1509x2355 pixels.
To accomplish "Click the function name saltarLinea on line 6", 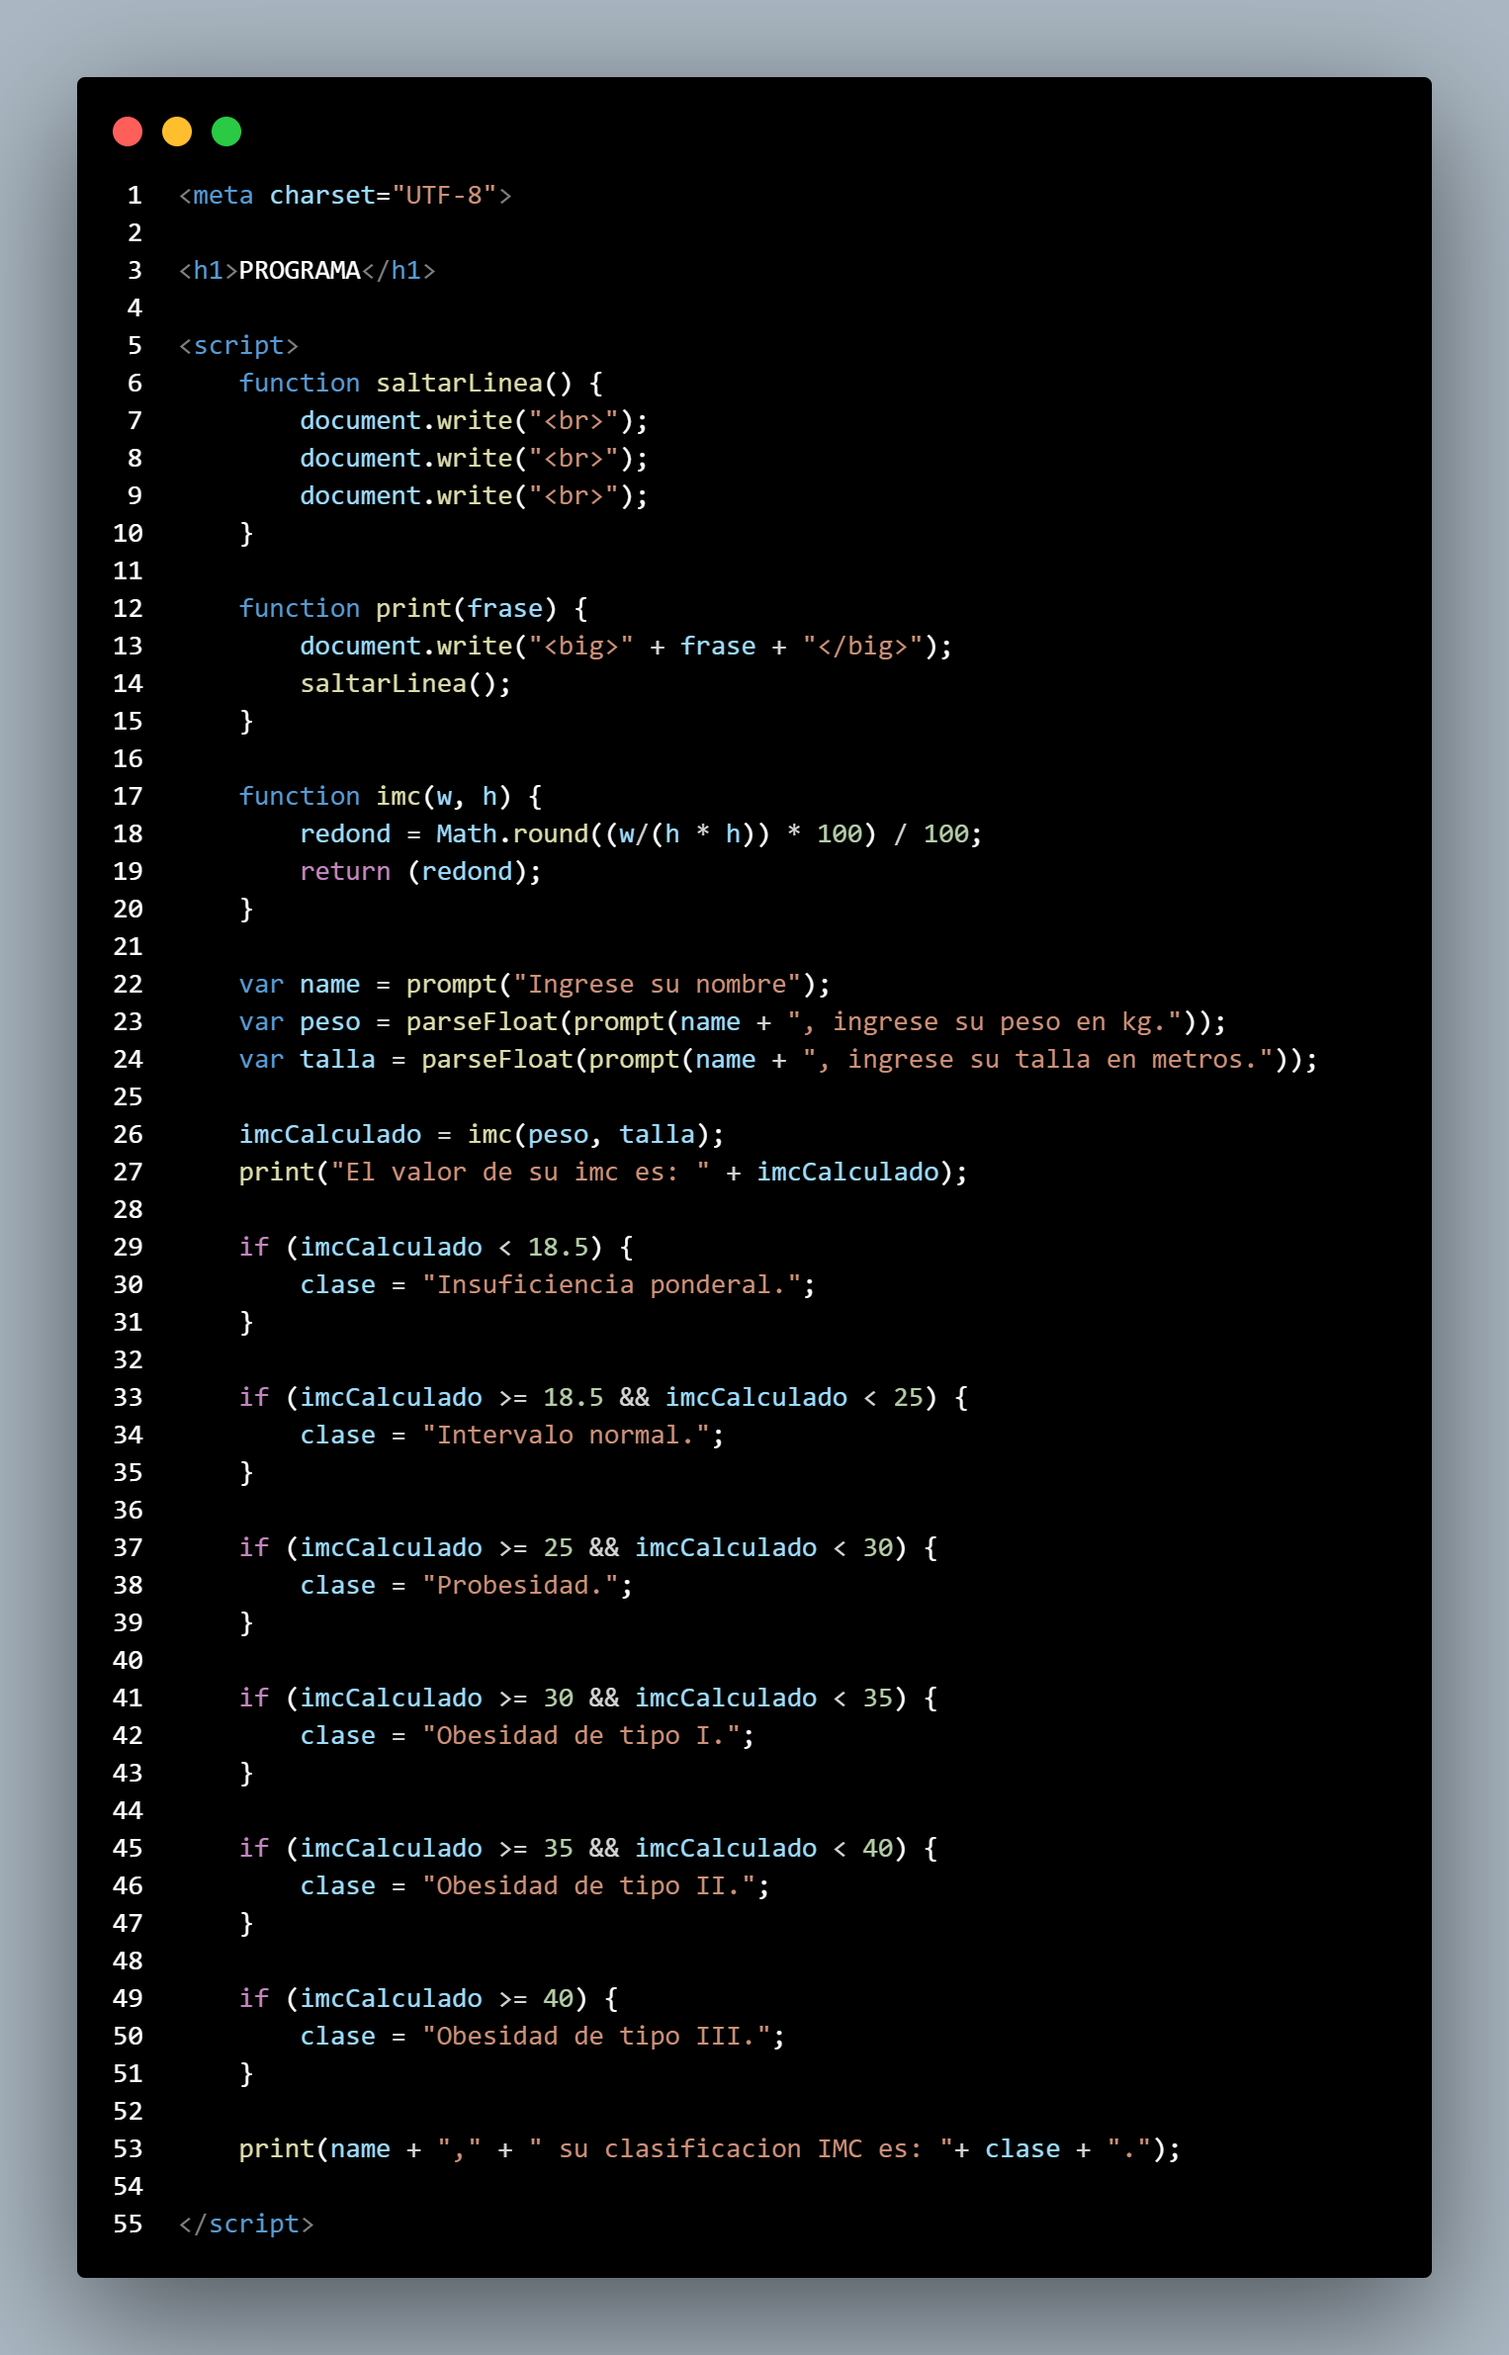I will pyautogui.click(x=460, y=384).
